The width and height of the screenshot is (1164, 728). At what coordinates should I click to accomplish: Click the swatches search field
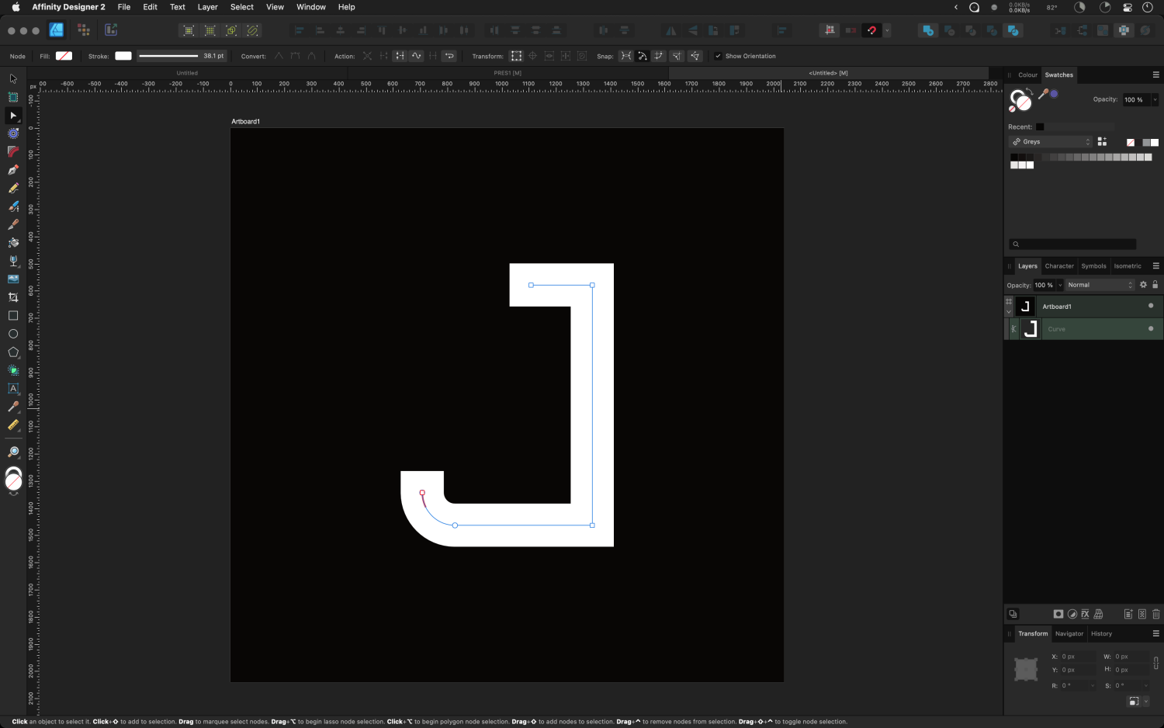pyautogui.click(x=1072, y=244)
